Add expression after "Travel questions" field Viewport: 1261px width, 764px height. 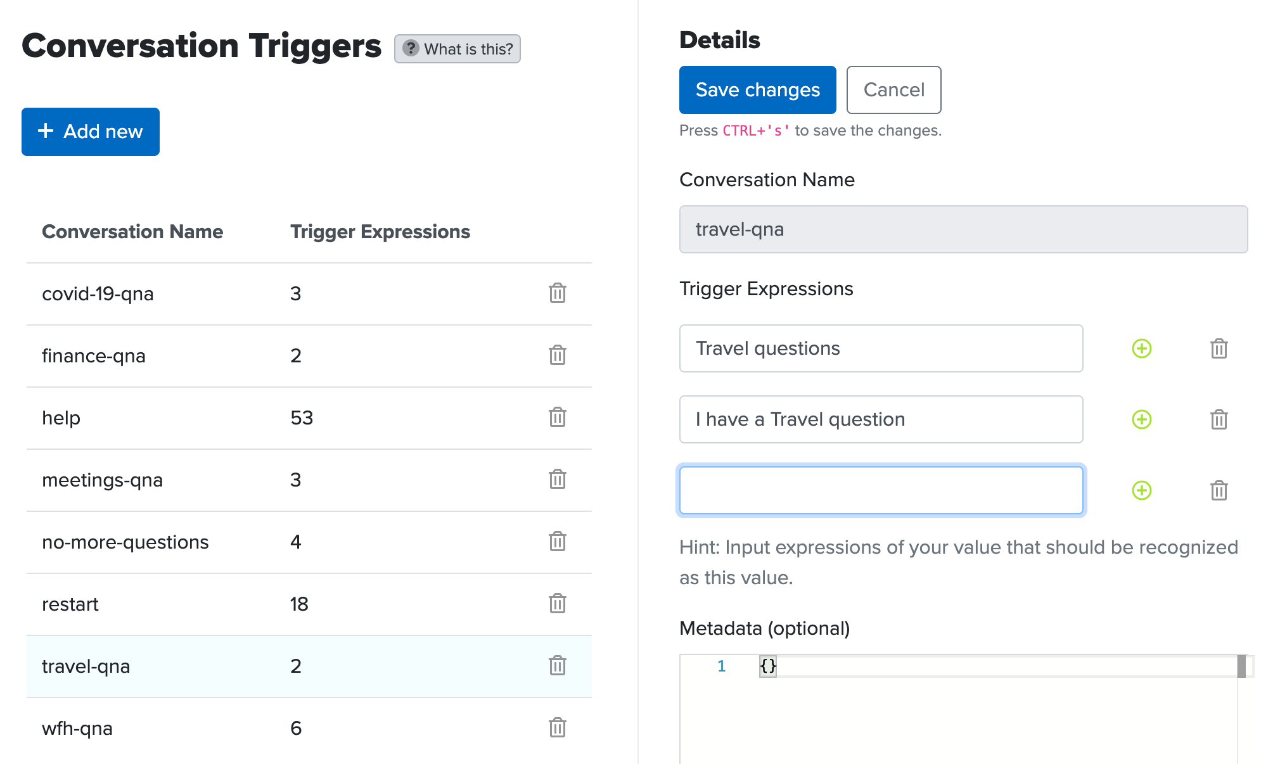point(1142,348)
